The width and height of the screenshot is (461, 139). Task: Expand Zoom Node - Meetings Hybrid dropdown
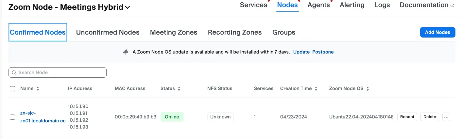pyautogui.click(x=127, y=7)
